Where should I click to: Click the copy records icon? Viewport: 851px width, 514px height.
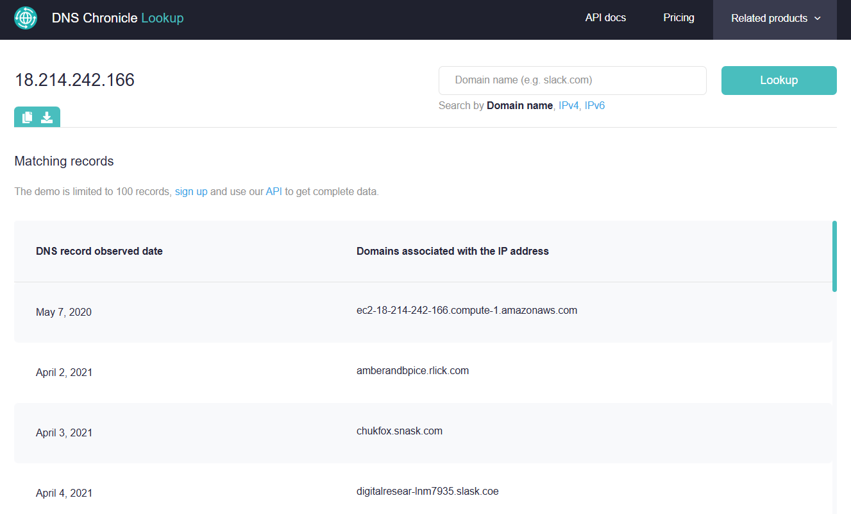(x=27, y=117)
